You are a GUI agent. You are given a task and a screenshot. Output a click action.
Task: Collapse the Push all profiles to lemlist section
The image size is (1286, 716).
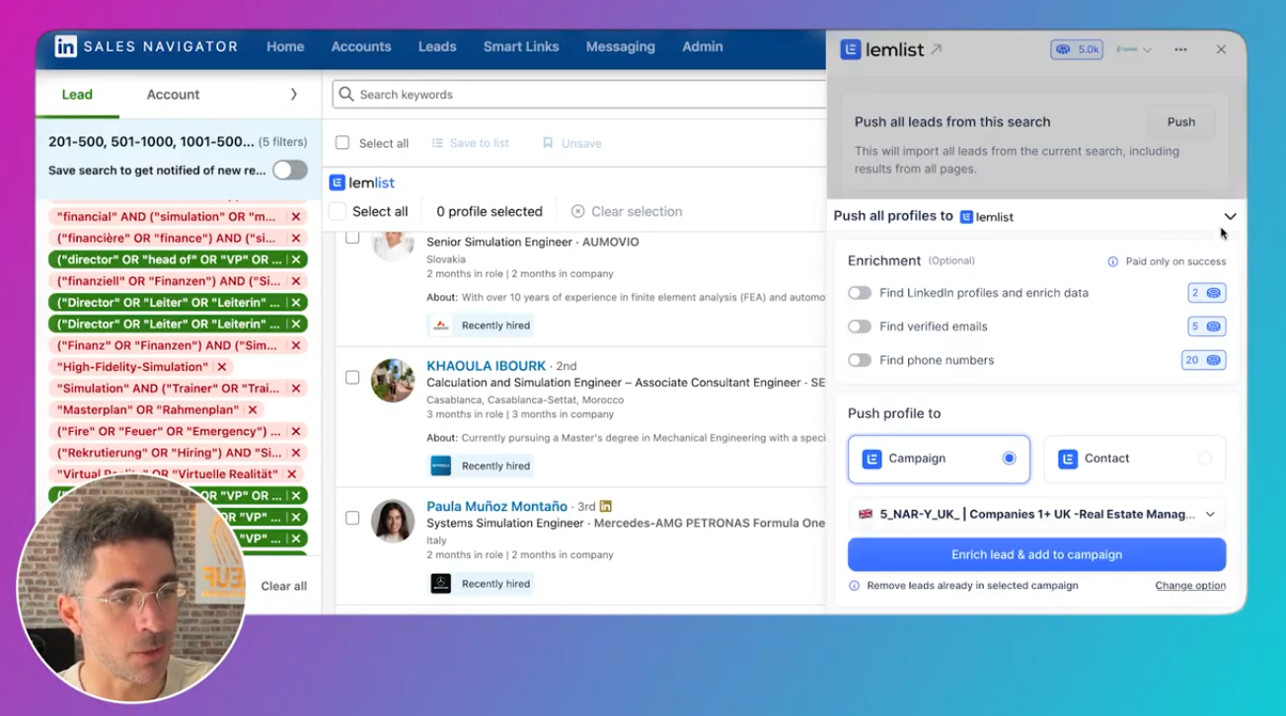1230,216
